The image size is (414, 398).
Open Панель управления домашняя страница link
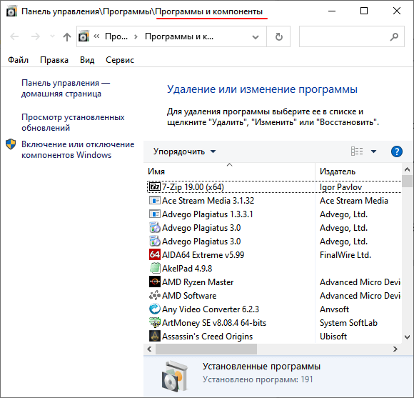tap(66, 88)
